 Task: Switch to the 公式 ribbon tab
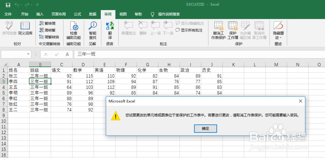pos(77,14)
